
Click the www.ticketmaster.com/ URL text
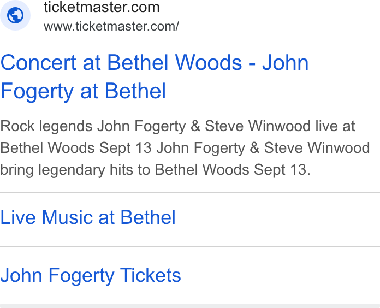click(x=111, y=26)
